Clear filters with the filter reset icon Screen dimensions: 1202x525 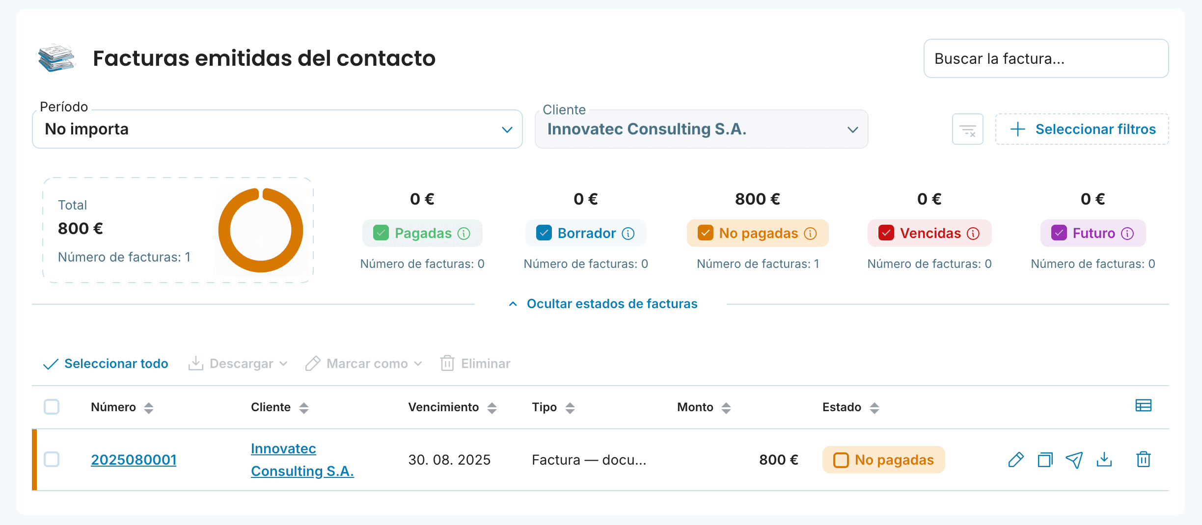(x=968, y=129)
